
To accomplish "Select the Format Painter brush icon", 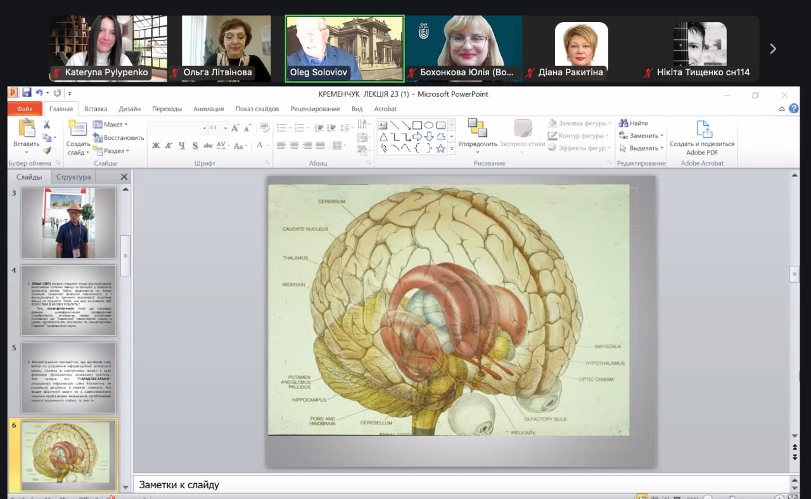I will (x=47, y=151).
